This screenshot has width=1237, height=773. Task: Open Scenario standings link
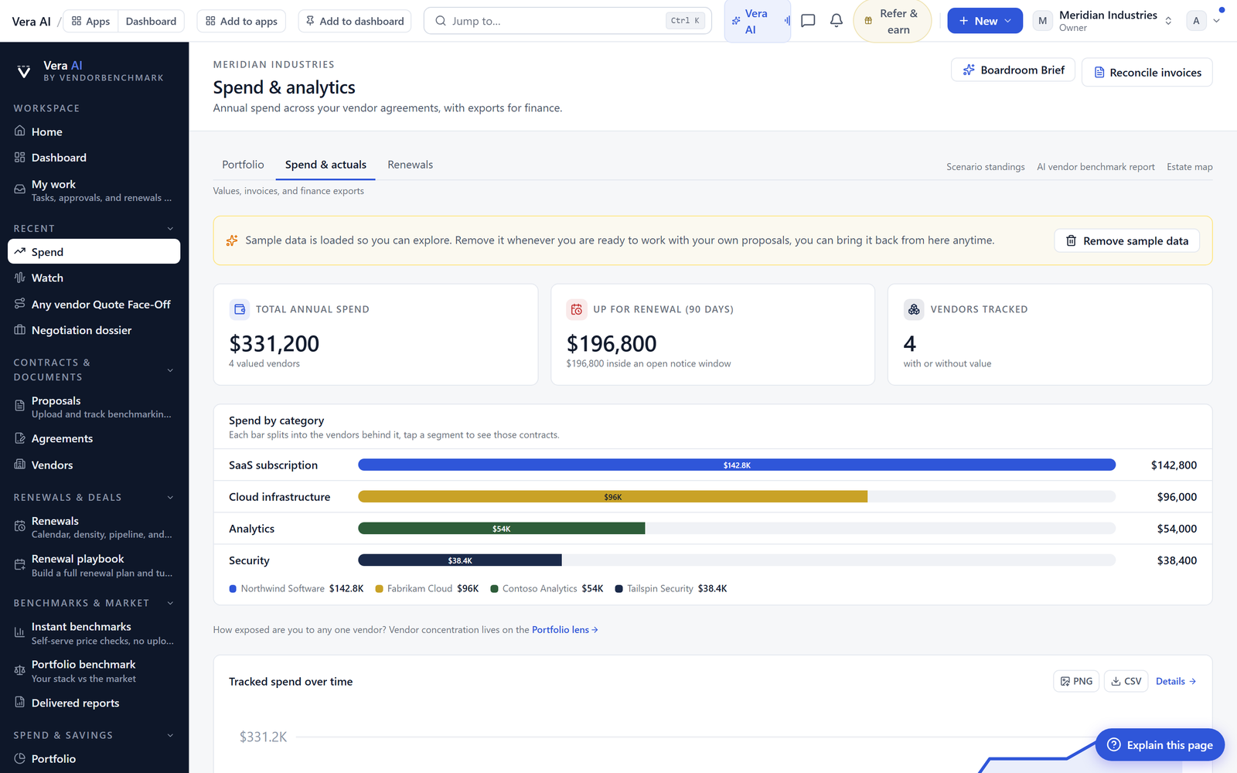coord(985,167)
